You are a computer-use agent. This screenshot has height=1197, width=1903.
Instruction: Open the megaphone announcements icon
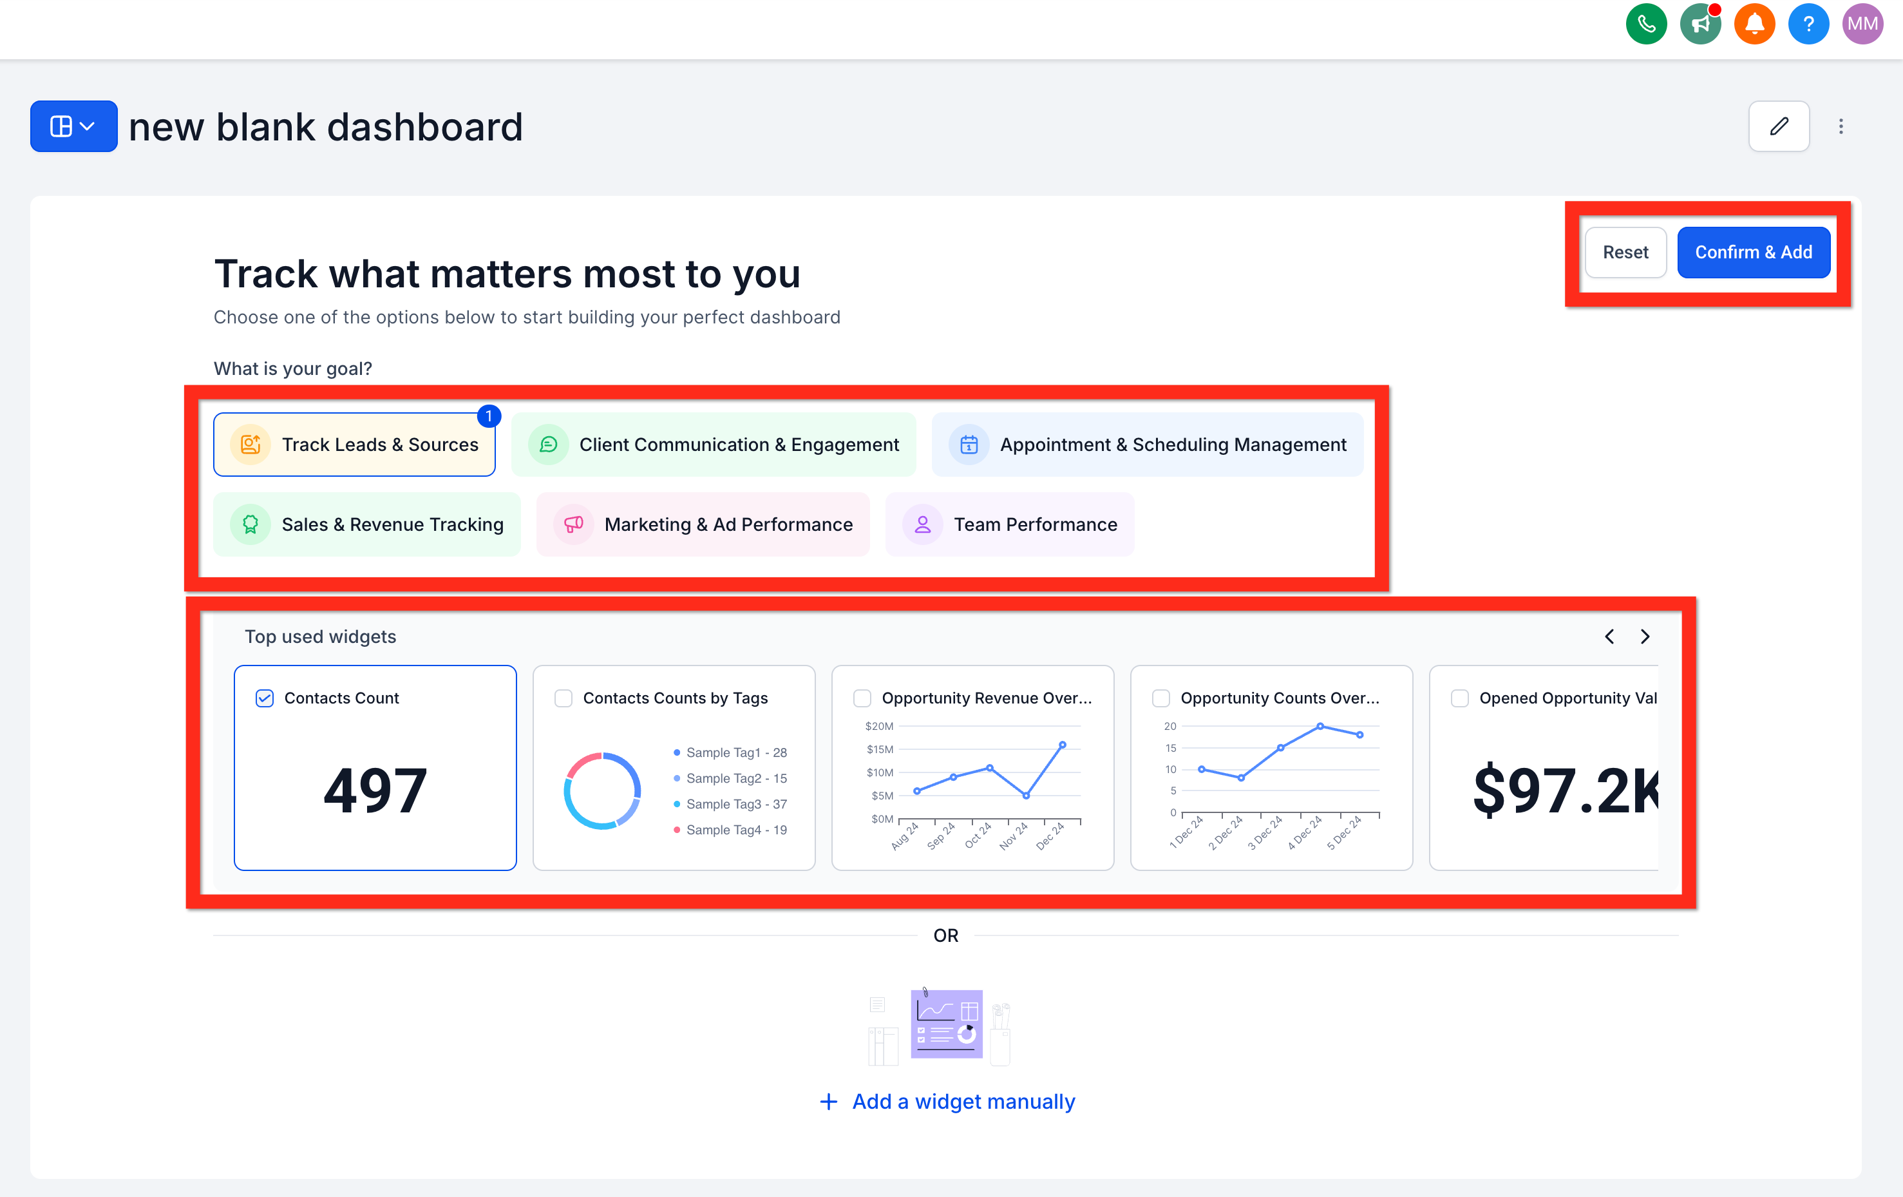point(1700,24)
